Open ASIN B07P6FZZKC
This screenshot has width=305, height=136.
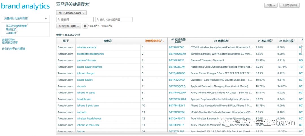pyautogui.click(x=177, y=48)
